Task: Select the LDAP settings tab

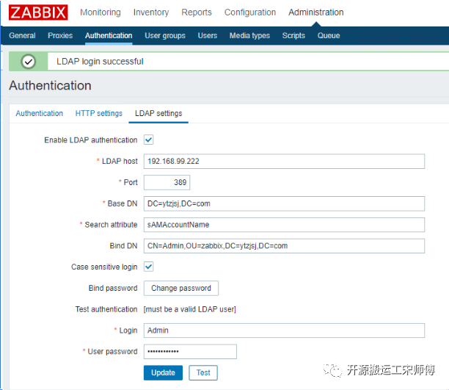Action: pos(158,113)
